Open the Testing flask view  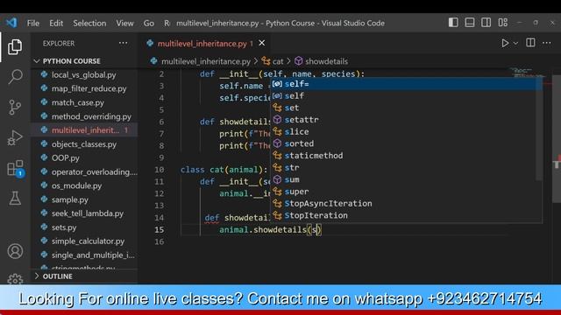click(15, 199)
